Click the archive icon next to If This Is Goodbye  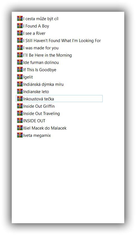tap(20, 69)
